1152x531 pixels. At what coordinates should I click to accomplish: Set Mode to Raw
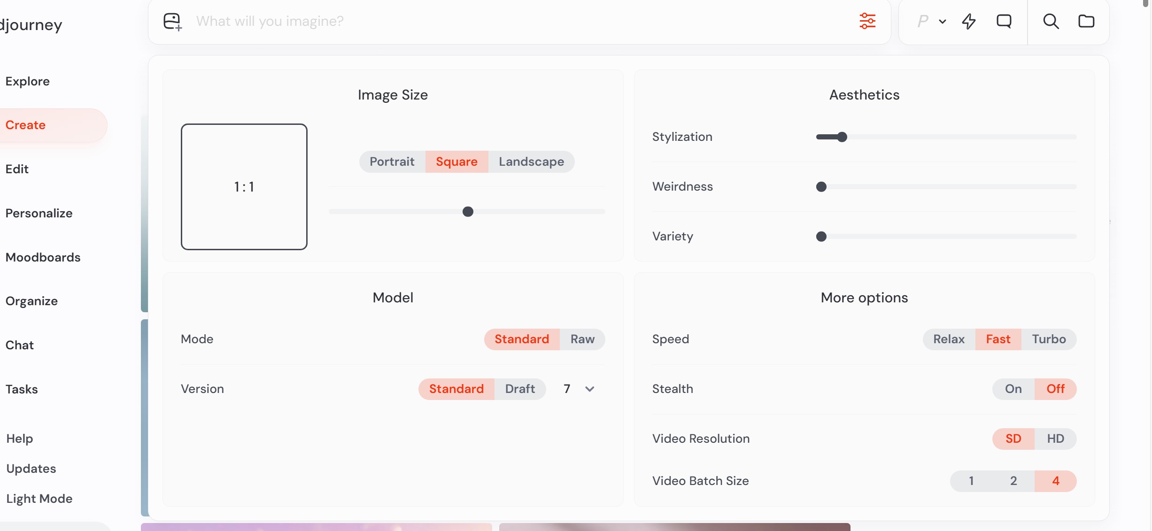[x=582, y=339]
